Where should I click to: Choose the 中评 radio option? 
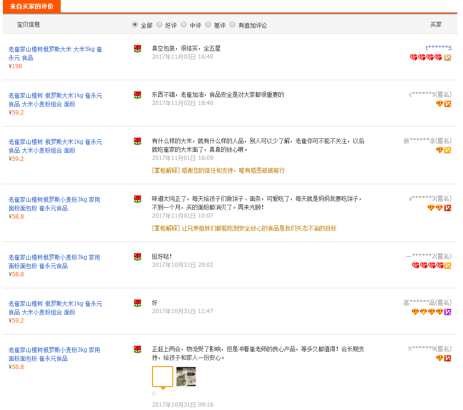184,25
